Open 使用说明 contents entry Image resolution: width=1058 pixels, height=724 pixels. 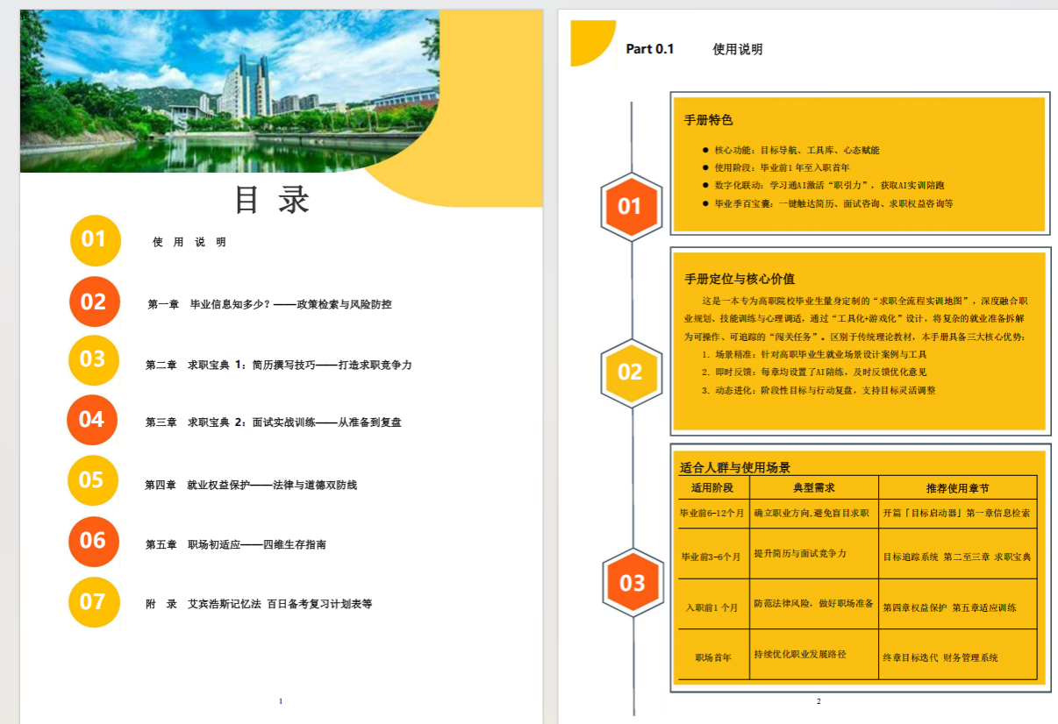pos(189,242)
